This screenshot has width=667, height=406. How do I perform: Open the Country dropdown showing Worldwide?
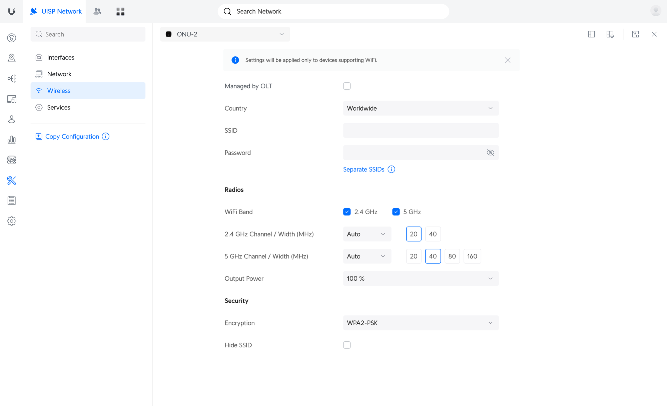(421, 108)
